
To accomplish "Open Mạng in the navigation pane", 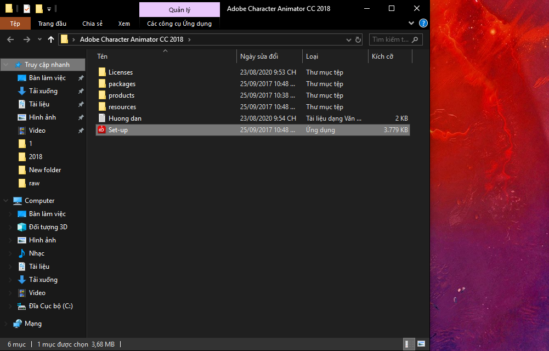I will (33, 324).
